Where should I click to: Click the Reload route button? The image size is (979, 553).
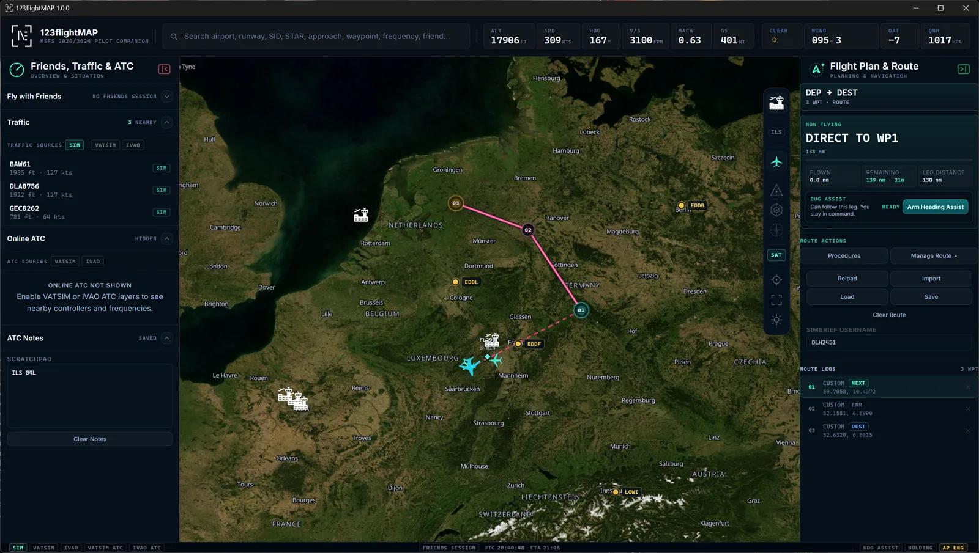847,279
